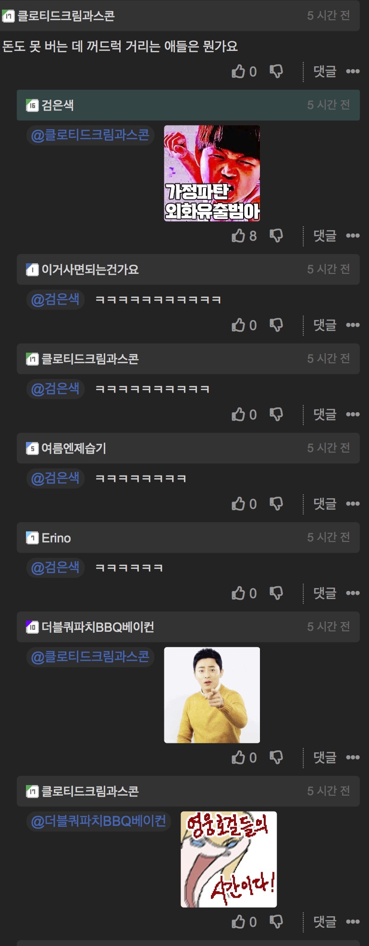This screenshot has height=946, width=369.
Task: Reply to Erino's comment via 댓글
Action: 325,593
